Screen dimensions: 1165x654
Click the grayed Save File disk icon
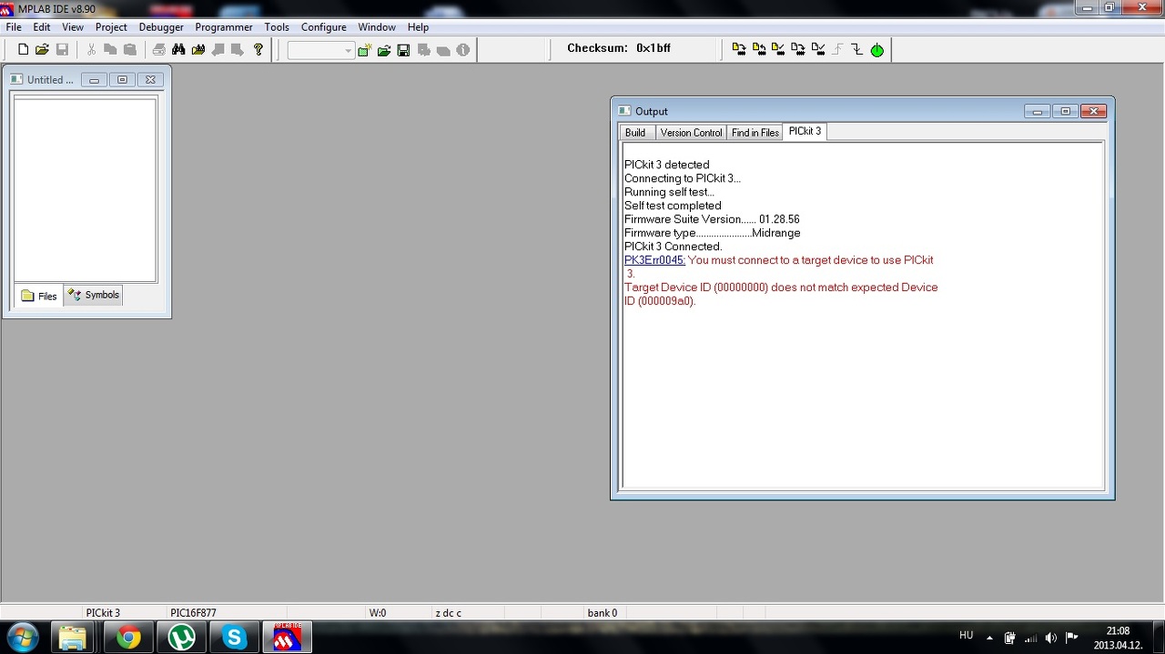62,50
